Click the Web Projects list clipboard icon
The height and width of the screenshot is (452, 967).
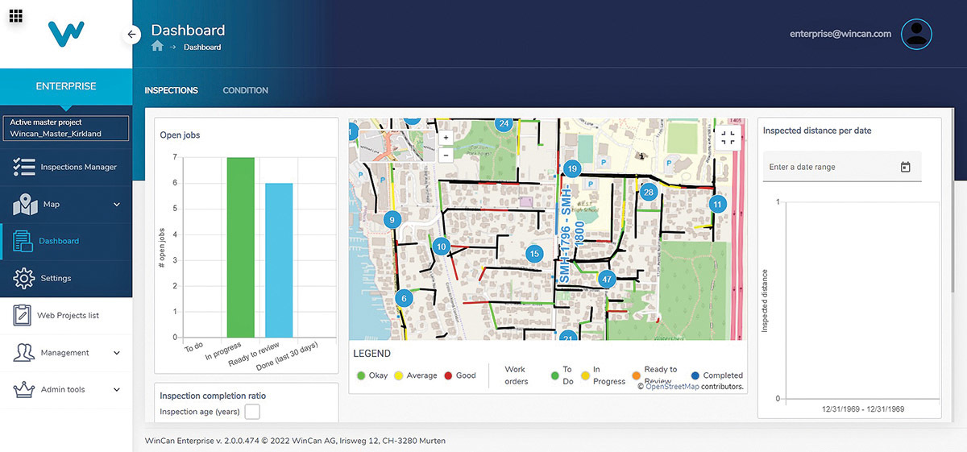[23, 315]
